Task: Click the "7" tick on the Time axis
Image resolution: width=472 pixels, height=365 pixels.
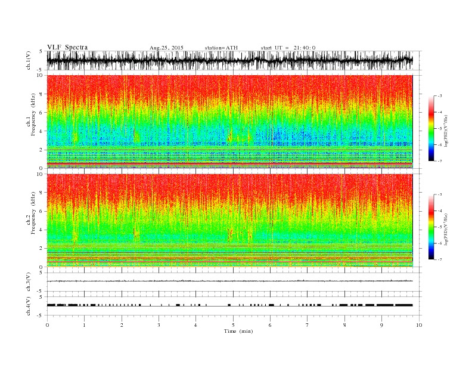Action: pos(307,325)
